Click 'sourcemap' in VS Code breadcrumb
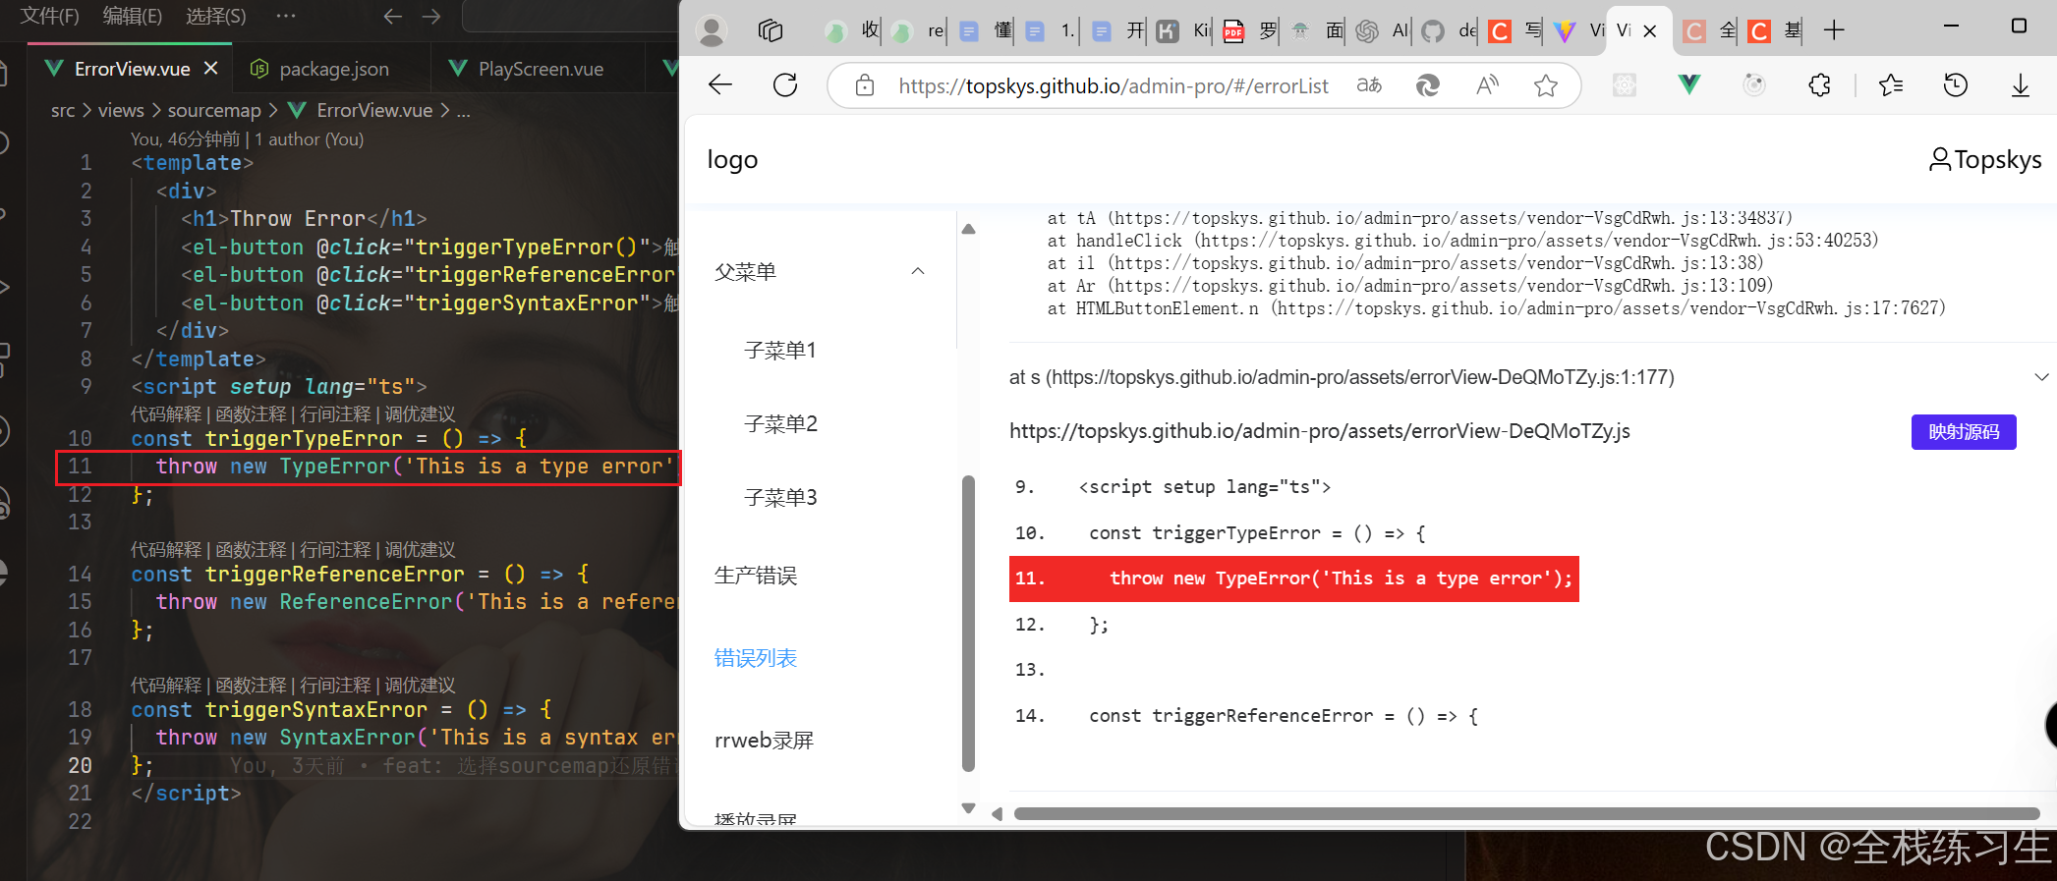The width and height of the screenshot is (2057, 881). click(214, 110)
